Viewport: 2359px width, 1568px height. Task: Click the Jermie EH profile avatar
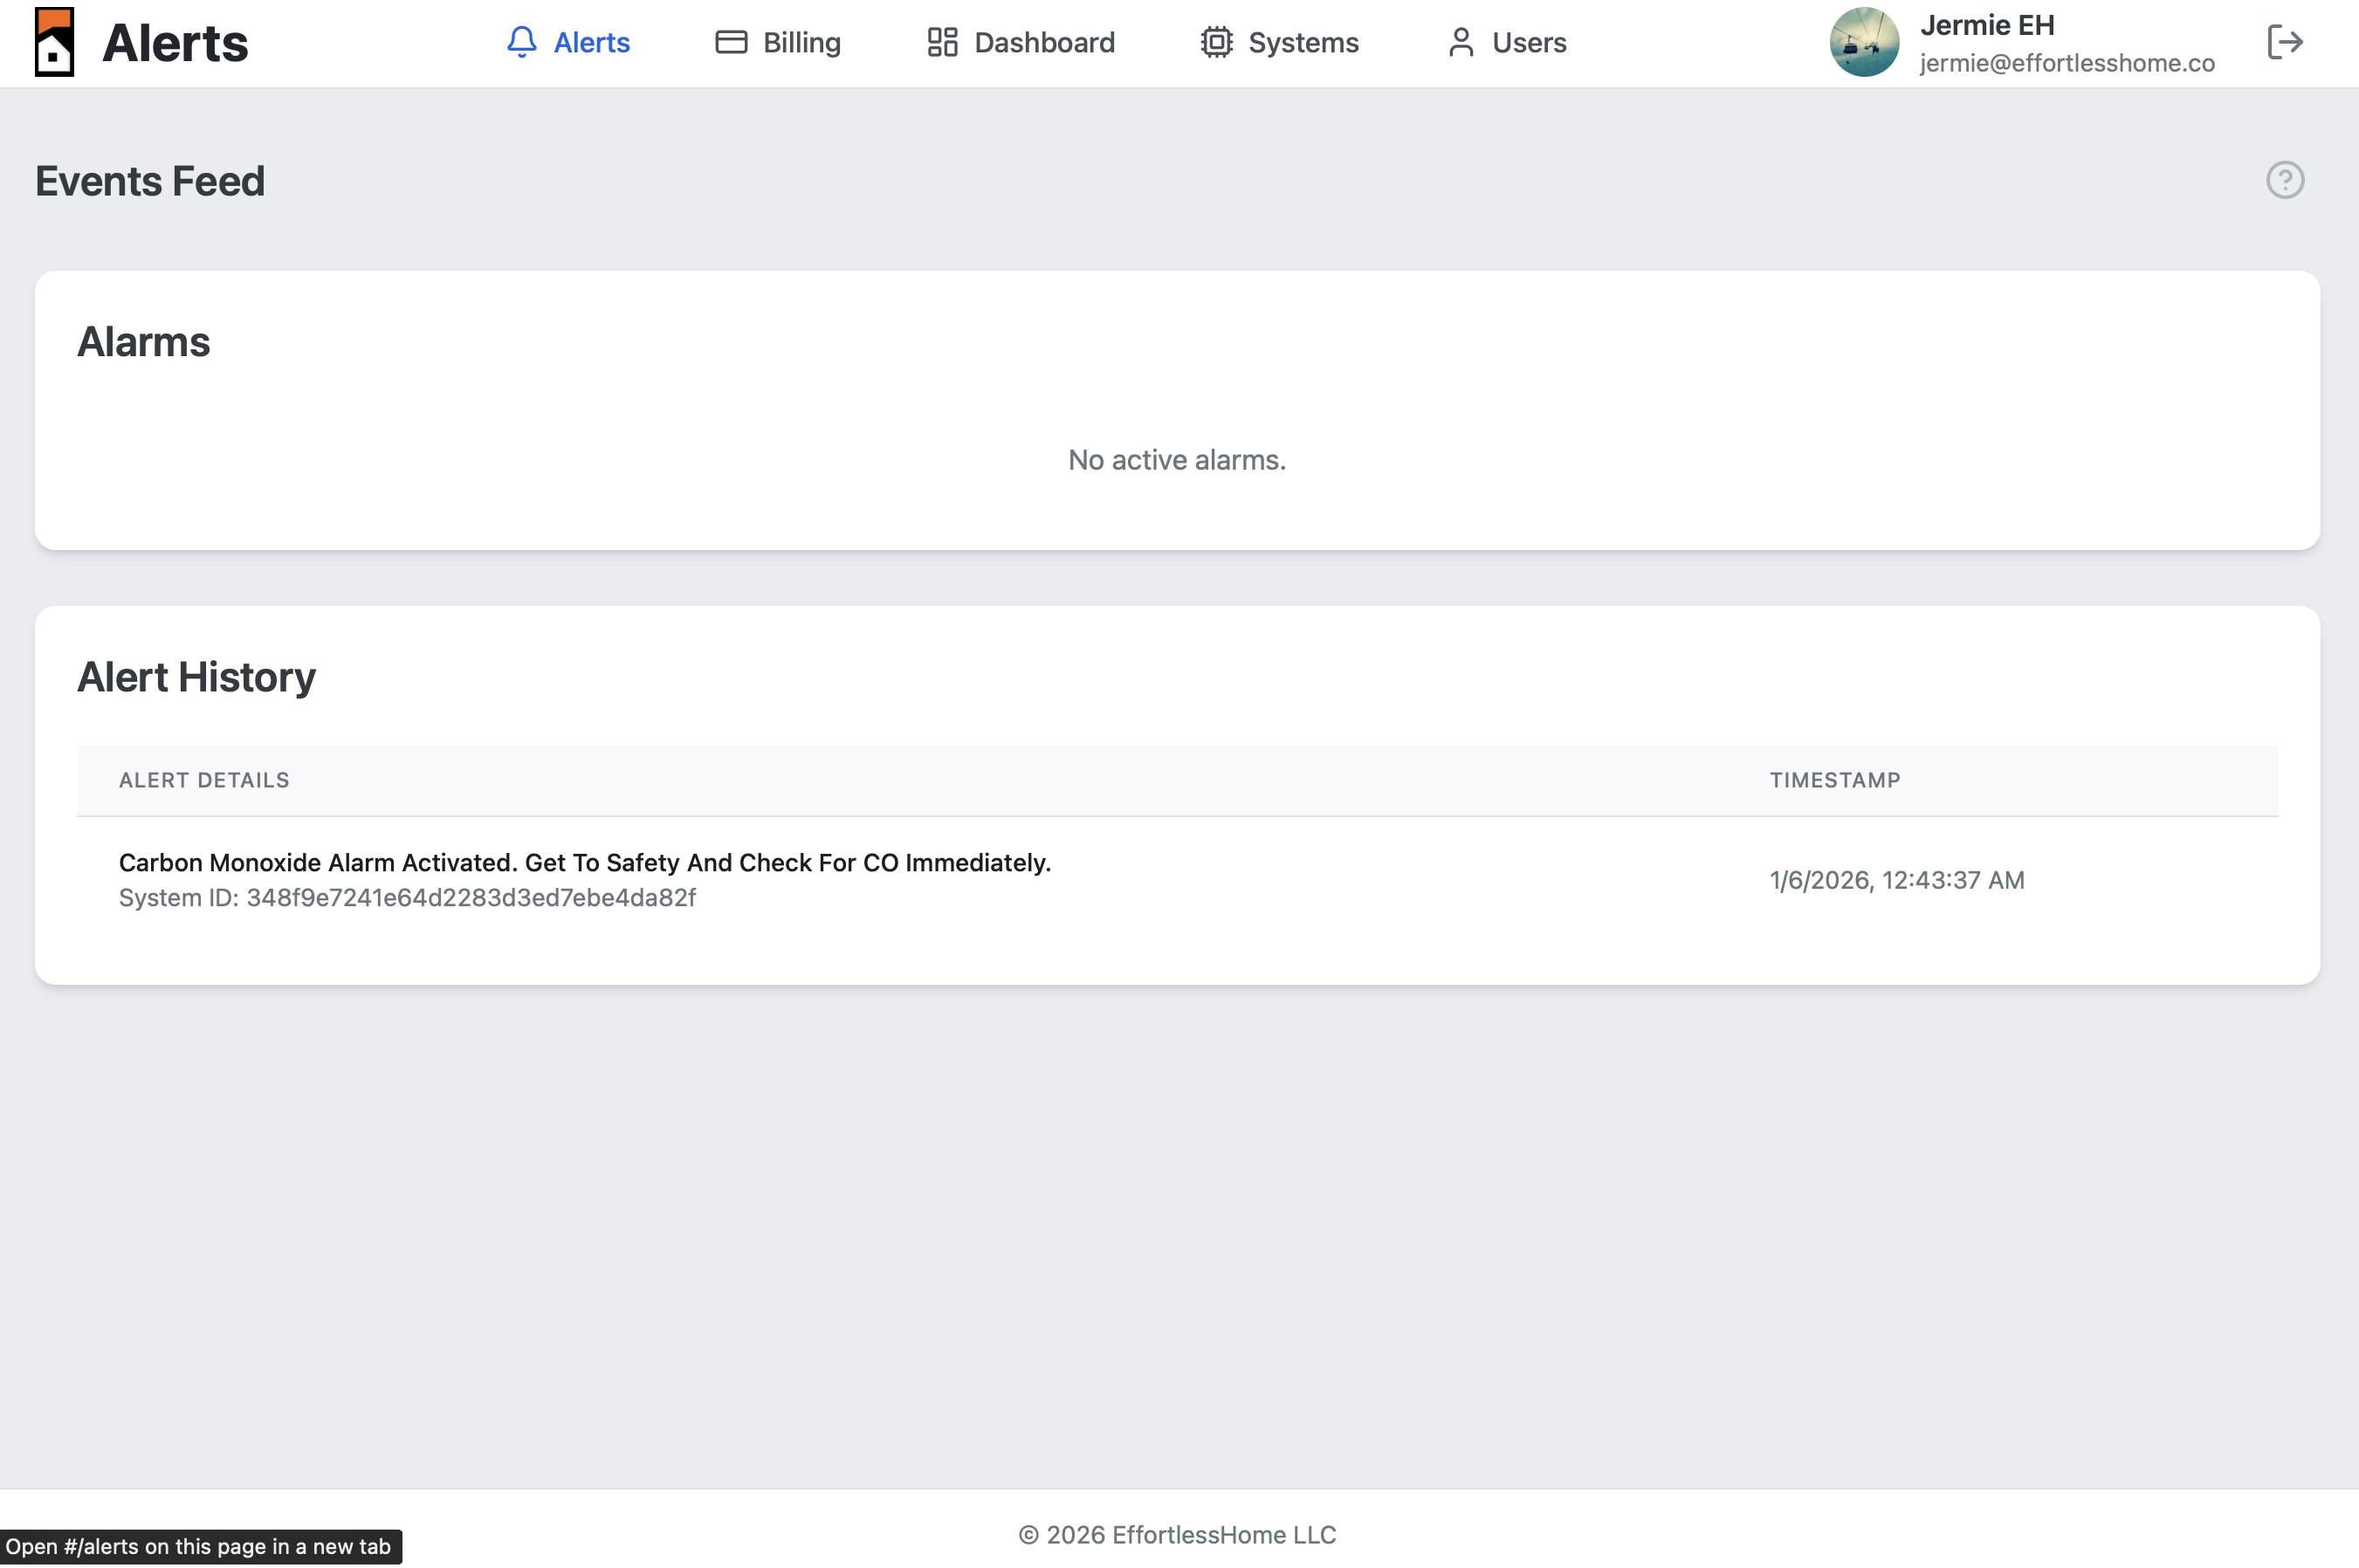click(1864, 42)
